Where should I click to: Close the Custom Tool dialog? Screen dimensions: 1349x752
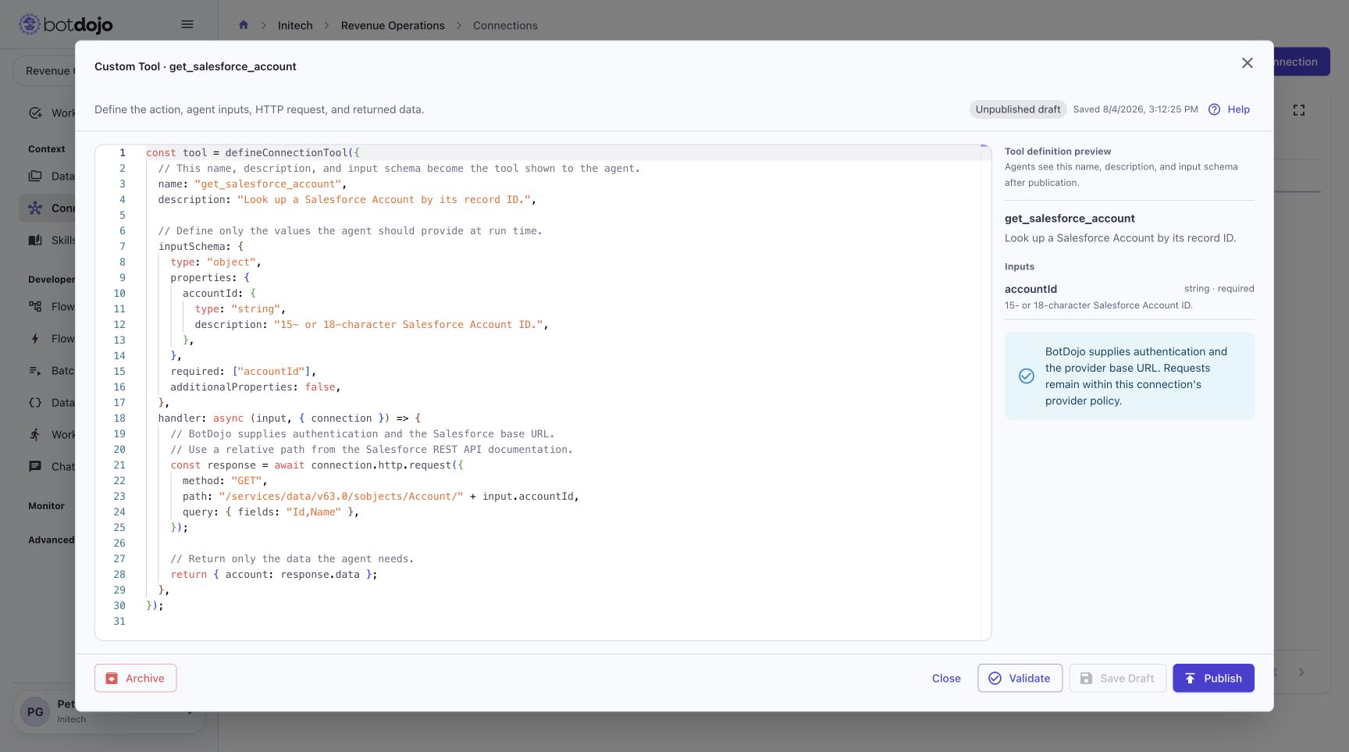pyautogui.click(x=1247, y=63)
